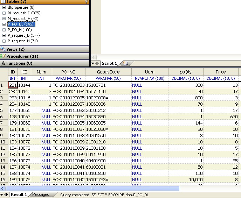Click the Query completed status text
241x198 pixels.
(x=104, y=195)
